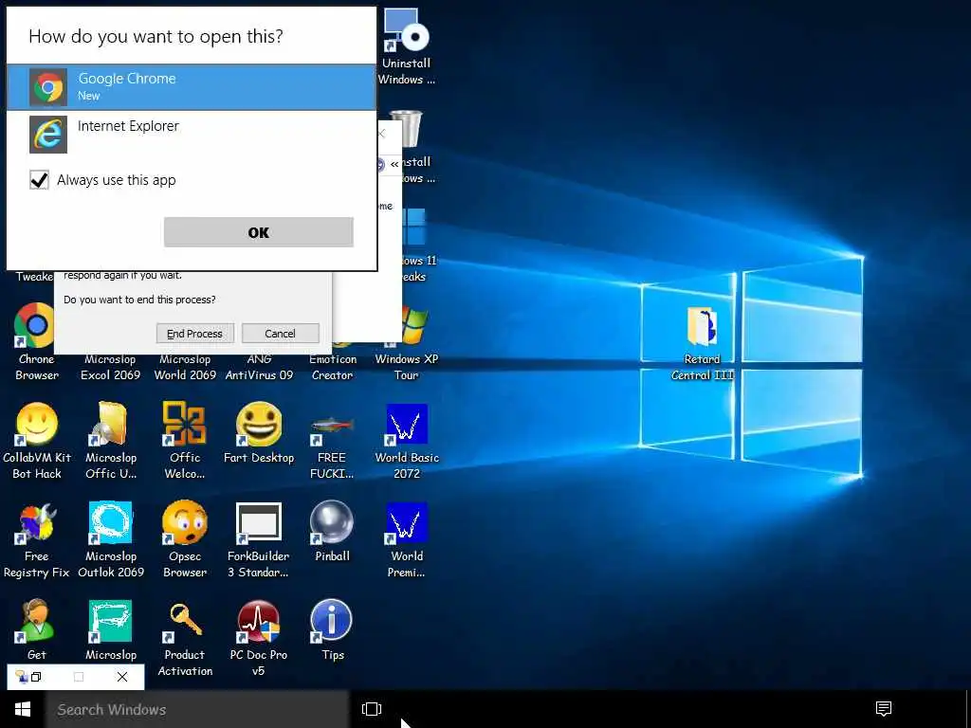Open Task View from the taskbar
This screenshot has height=728, width=971.
tap(372, 709)
